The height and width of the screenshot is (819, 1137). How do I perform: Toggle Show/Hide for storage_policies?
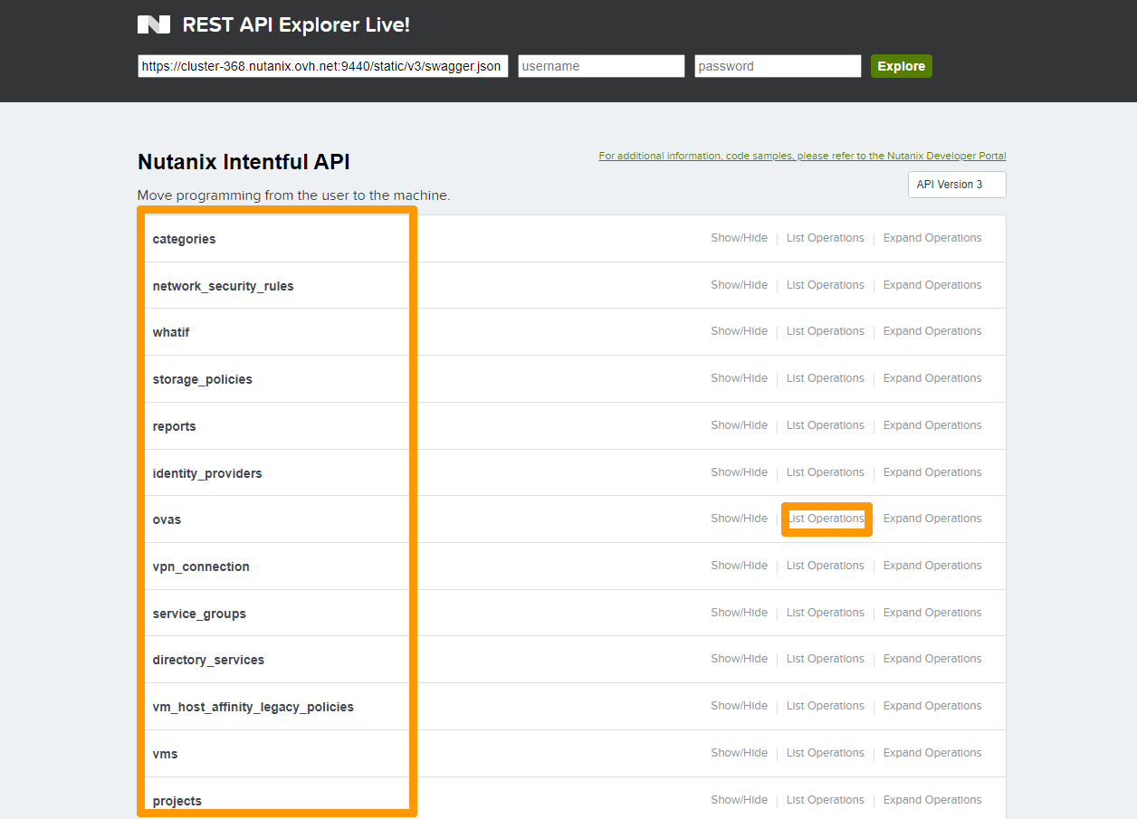pos(739,378)
